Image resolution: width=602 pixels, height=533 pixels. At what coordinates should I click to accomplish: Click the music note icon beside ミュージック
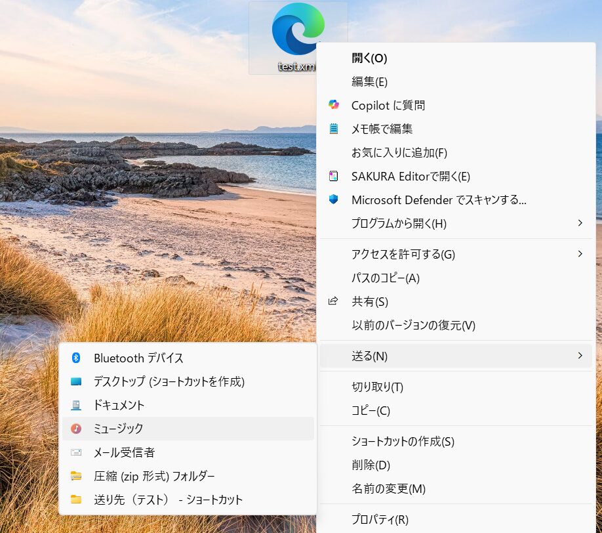pyautogui.click(x=76, y=429)
